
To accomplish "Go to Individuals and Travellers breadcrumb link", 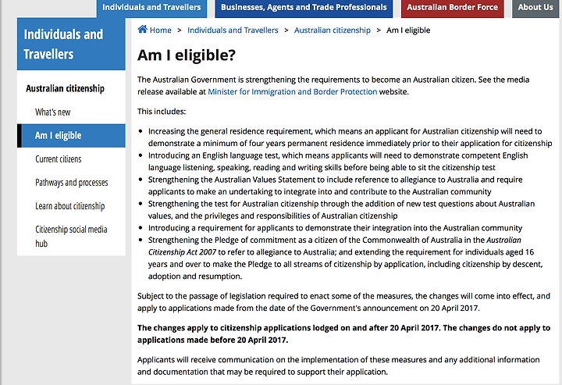I will click(x=233, y=30).
